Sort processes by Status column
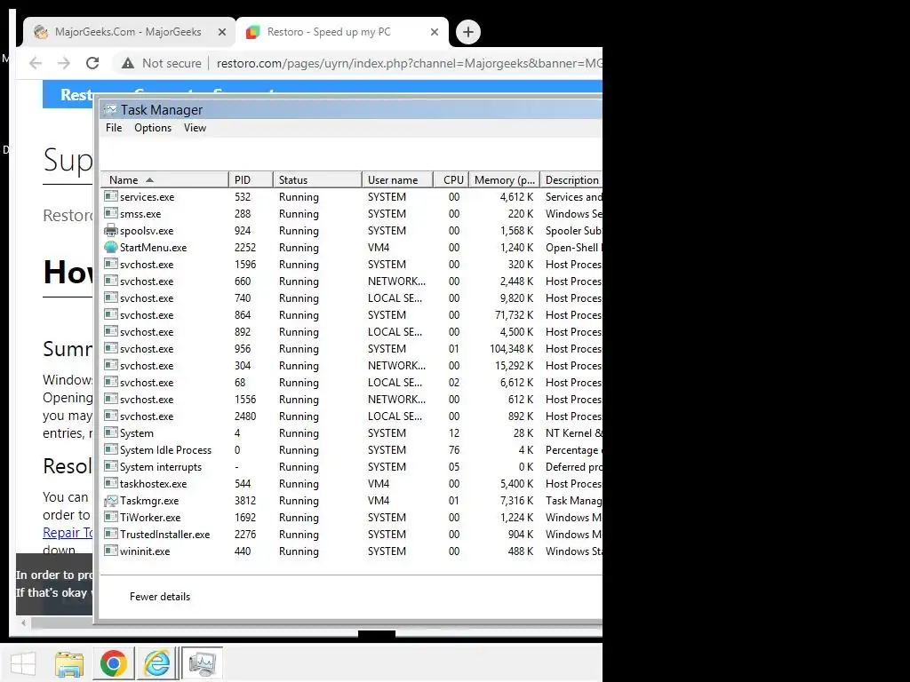This screenshot has width=910, height=682. [317, 179]
